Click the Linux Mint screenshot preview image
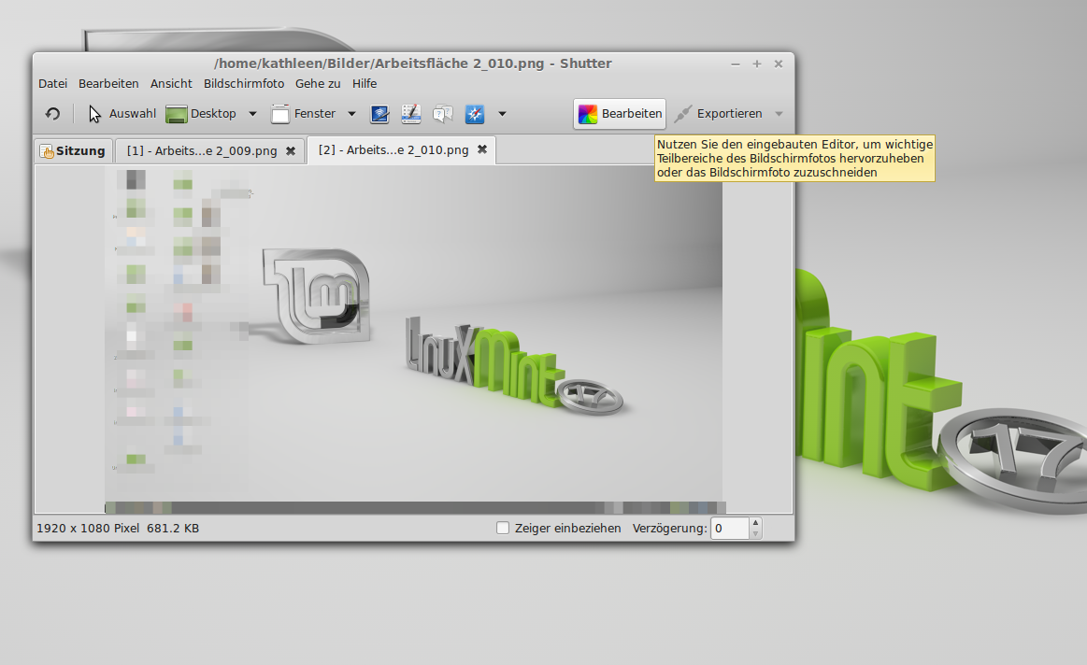This screenshot has width=1087, height=665. (x=414, y=339)
